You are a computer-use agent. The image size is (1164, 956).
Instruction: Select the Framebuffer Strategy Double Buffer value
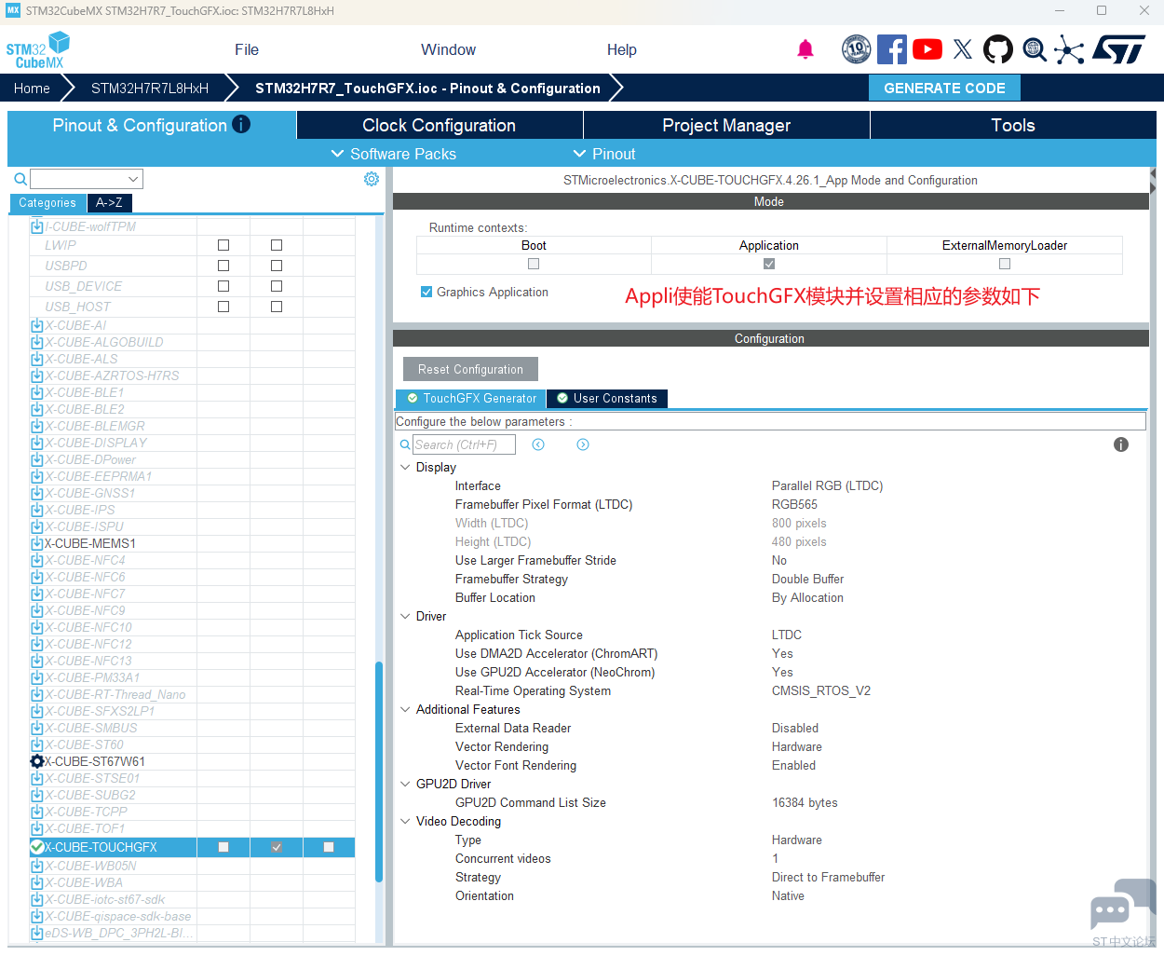click(x=807, y=579)
